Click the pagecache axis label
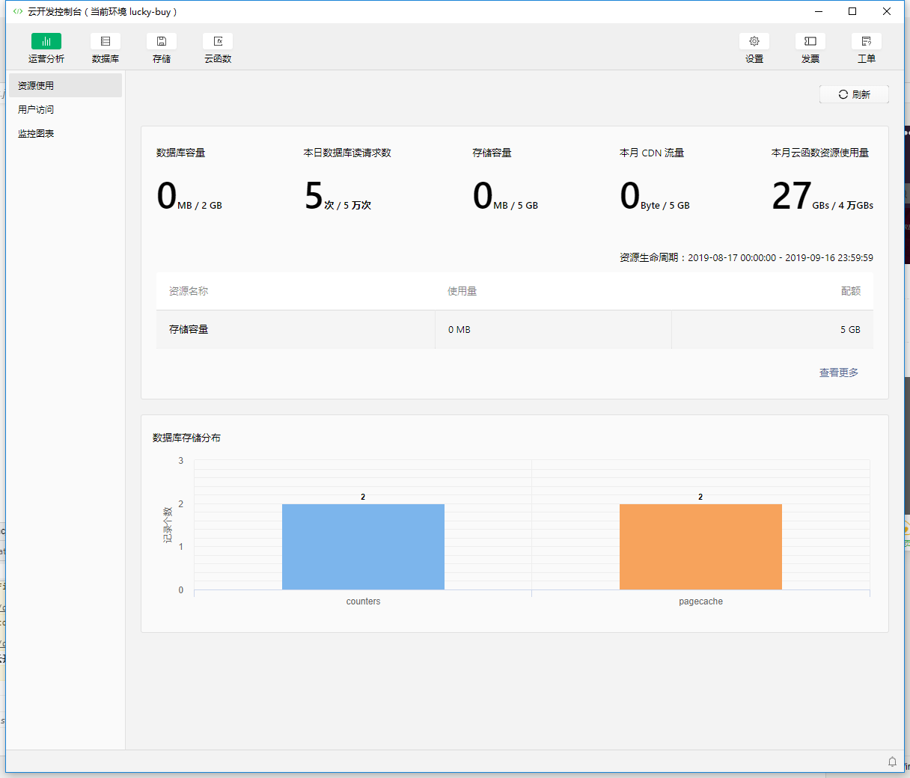This screenshot has width=910, height=778. coord(700,601)
